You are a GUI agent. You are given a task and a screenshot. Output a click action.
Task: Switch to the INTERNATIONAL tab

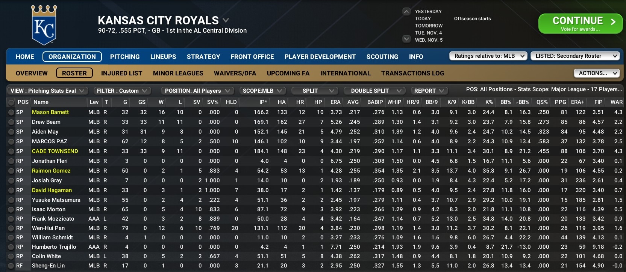[345, 73]
